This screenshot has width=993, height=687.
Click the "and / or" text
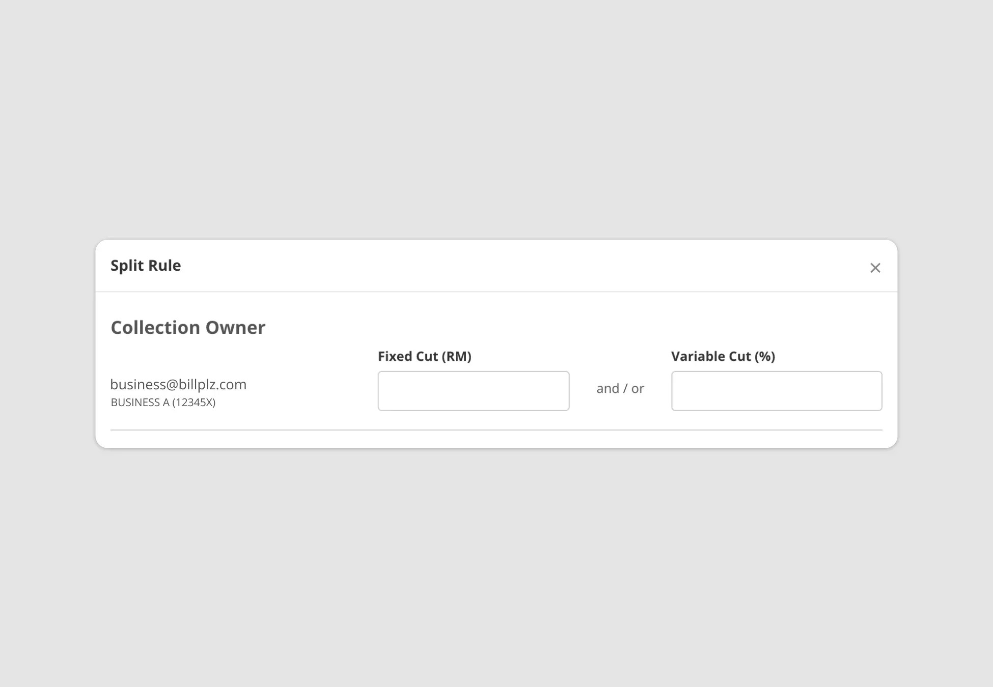(x=620, y=388)
